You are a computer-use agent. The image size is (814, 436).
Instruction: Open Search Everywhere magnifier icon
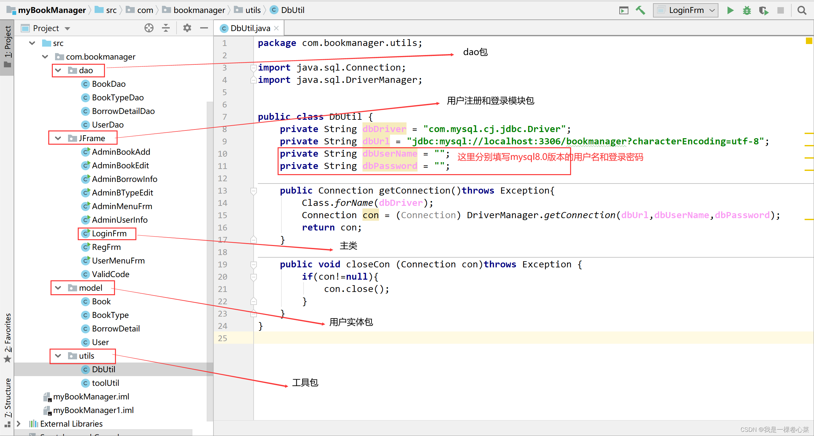802,10
